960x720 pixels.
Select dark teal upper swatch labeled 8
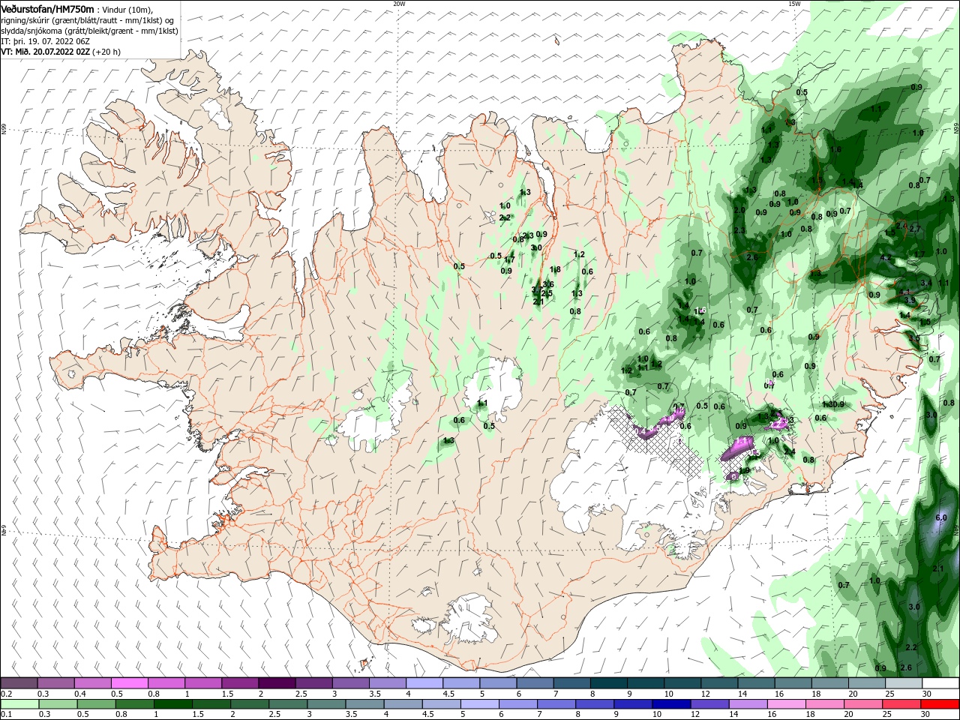(608, 683)
